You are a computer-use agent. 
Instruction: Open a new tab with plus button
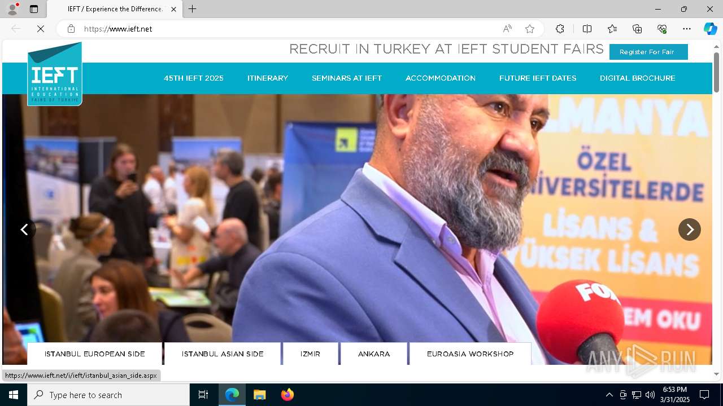click(193, 9)
